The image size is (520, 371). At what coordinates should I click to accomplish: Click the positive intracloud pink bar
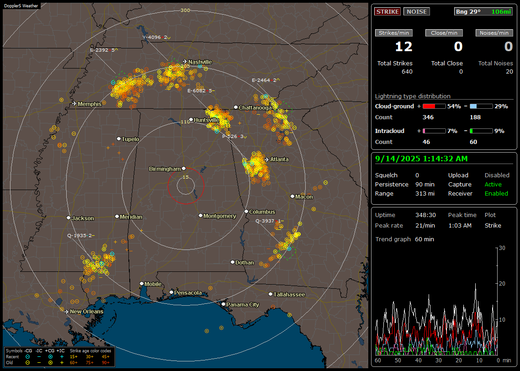434,131
